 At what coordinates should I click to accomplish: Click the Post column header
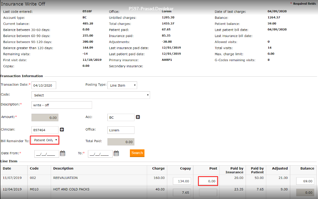click(x=213, y=169)
